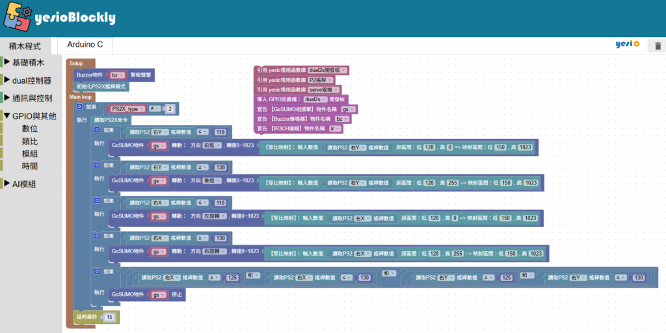This screenshot has height=333, width=666.
Task: Open the servo電機 library dropdown
Action: click(x=324, y=90)
